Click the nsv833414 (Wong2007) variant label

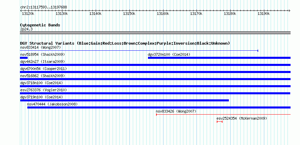[40, 47]
